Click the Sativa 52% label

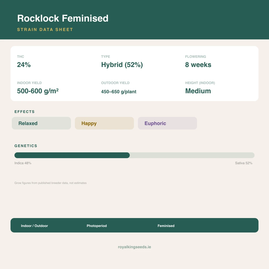(244, 163)
